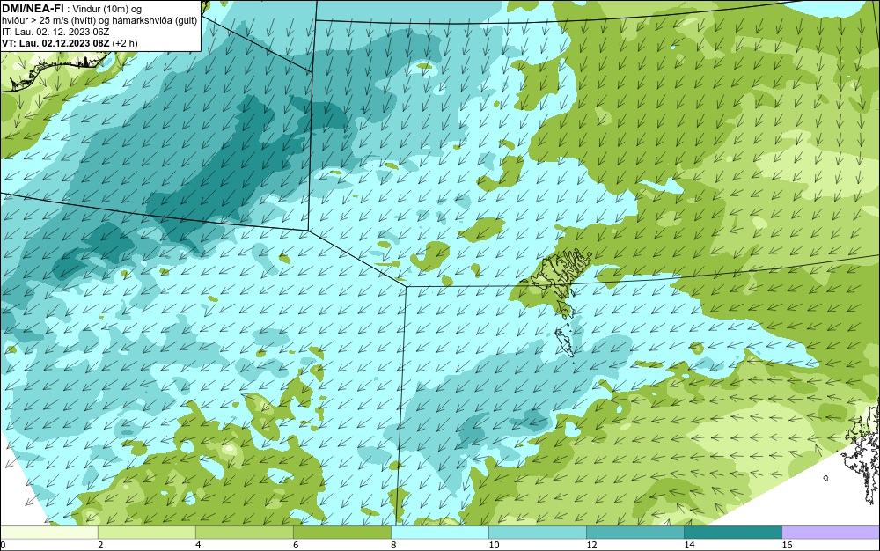The image size is (880, 551).
Task: Click the 10–12 m/s legend color swatch
Action: (537, 532)
